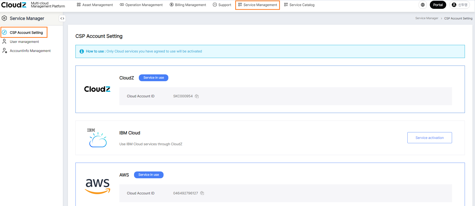Screen dimensions: 475x206
Task: Click the CSP Account Setting key icon
Action: pos(4,32)
